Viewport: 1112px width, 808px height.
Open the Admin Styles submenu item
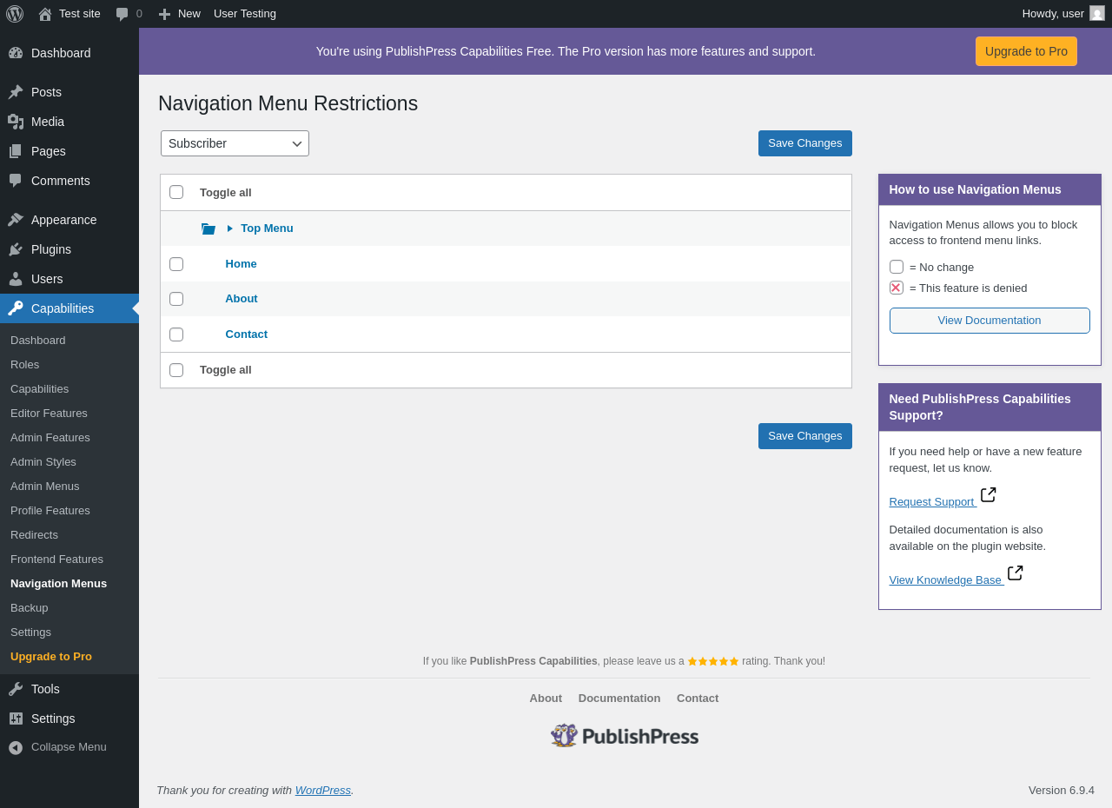click(x=43, y=461)
